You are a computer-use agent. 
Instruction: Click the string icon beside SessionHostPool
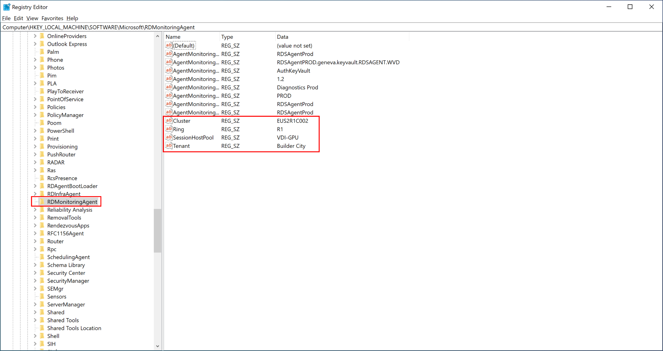[x=169, y=137]
